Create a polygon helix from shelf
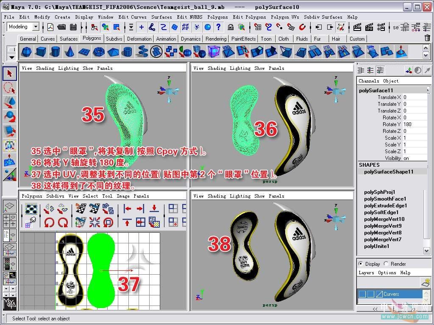This screenshot has height=325, width=434. (x=142, y=51)
